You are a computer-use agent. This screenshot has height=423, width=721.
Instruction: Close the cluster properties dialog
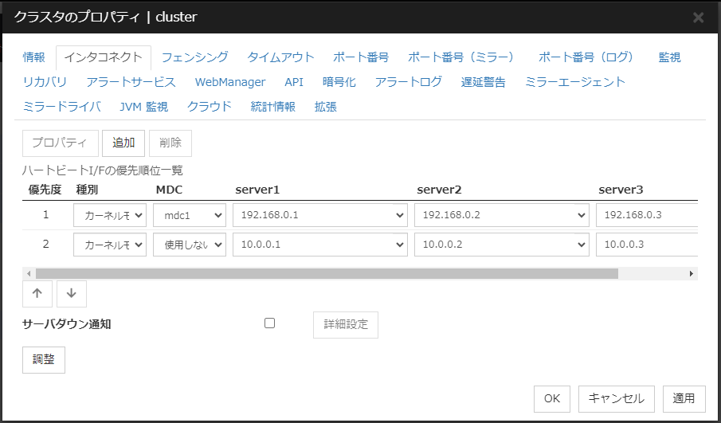[698, 17]
